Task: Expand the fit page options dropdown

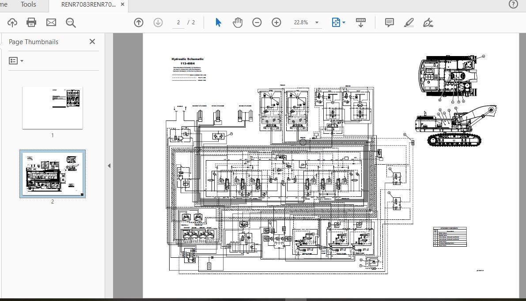Action: [344, 23]
